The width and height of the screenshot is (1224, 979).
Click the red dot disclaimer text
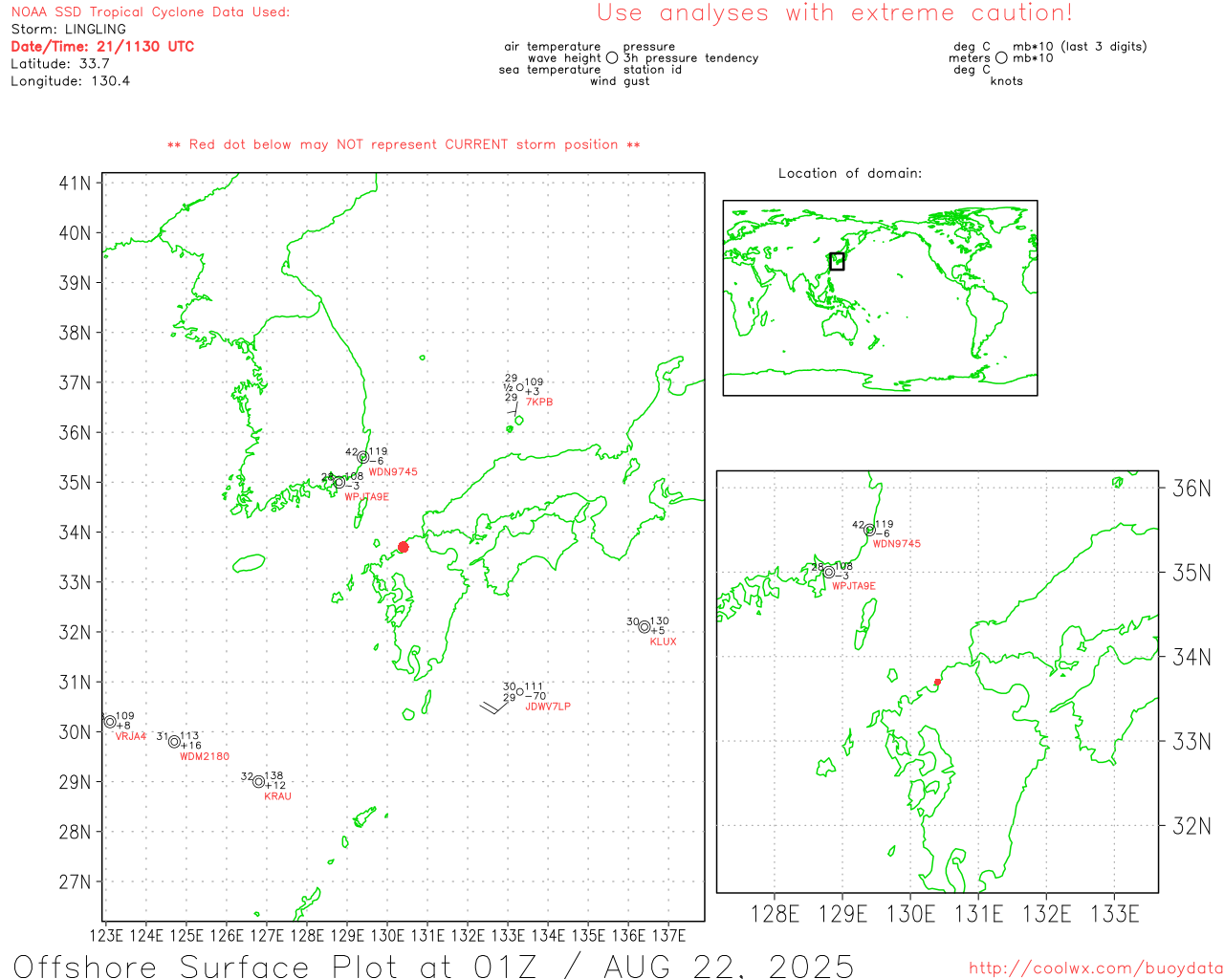[x=404, y=144]
